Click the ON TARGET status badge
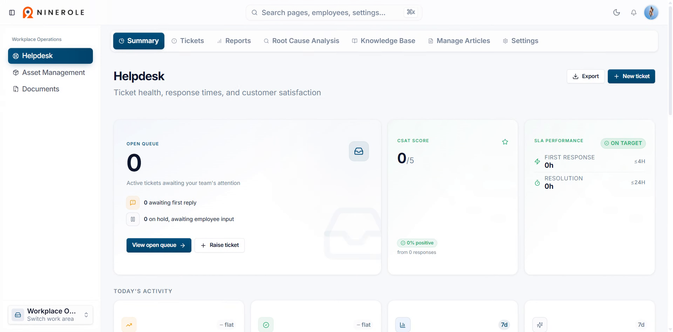This screenshot has height=332, width=673. click(x=623, y=143)
